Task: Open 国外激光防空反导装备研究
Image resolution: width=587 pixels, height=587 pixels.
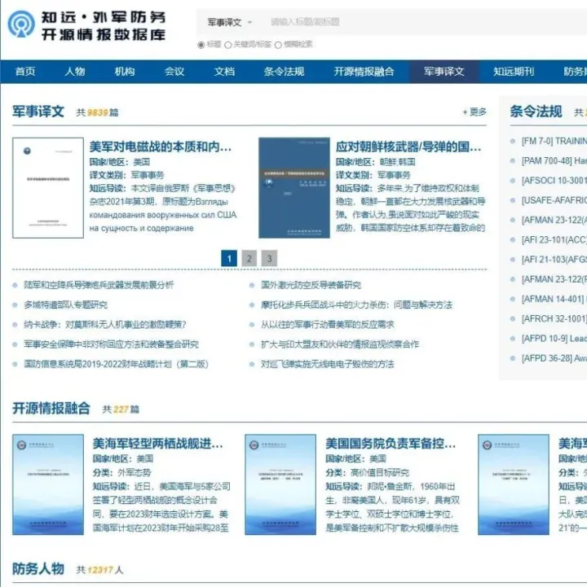Action: 311,285
